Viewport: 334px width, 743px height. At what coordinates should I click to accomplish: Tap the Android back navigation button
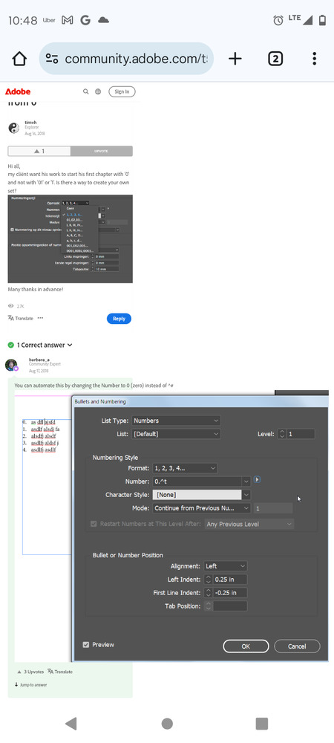(x=71, y=723)
